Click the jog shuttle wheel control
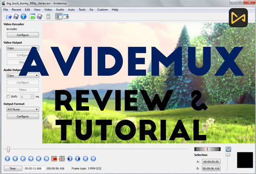 click(x=207, y=149)
